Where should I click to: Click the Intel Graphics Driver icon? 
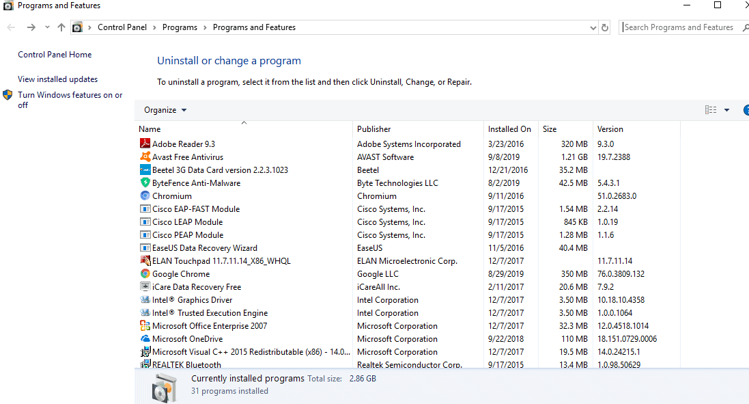pos(145,299)
